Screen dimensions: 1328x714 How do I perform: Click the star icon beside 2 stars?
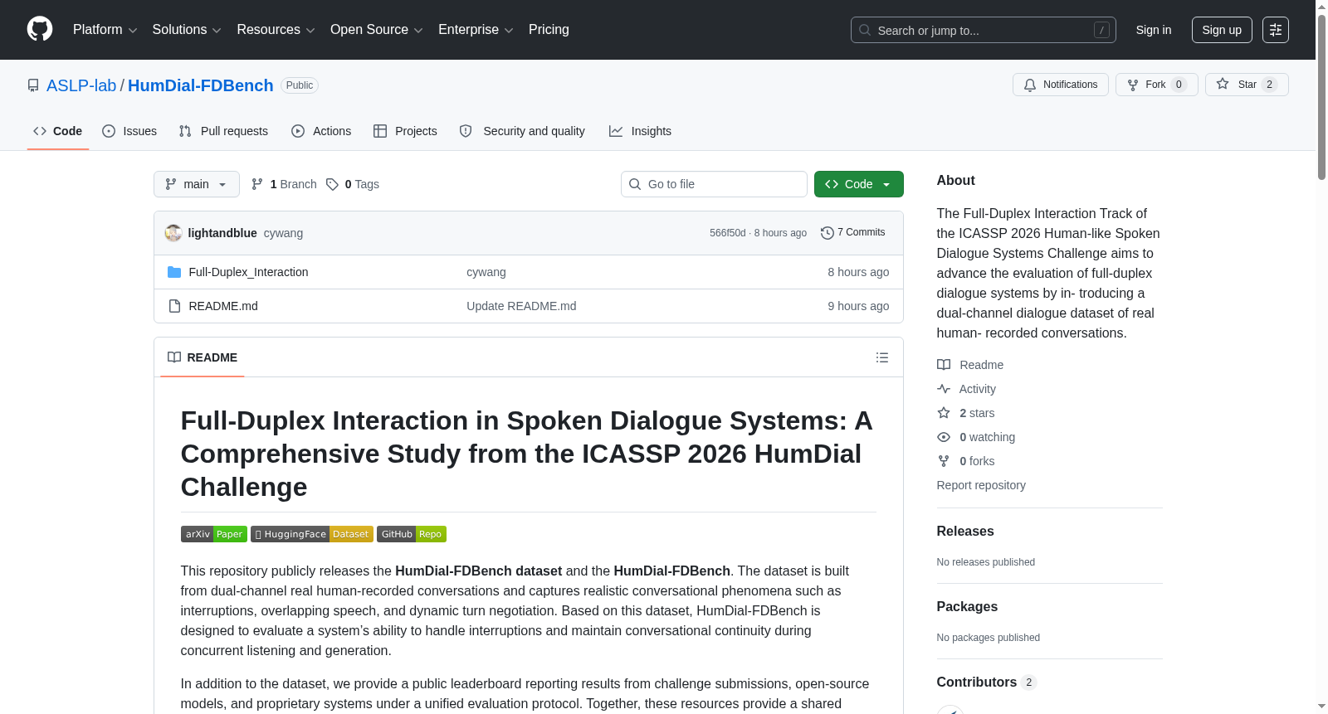point(944,413)
